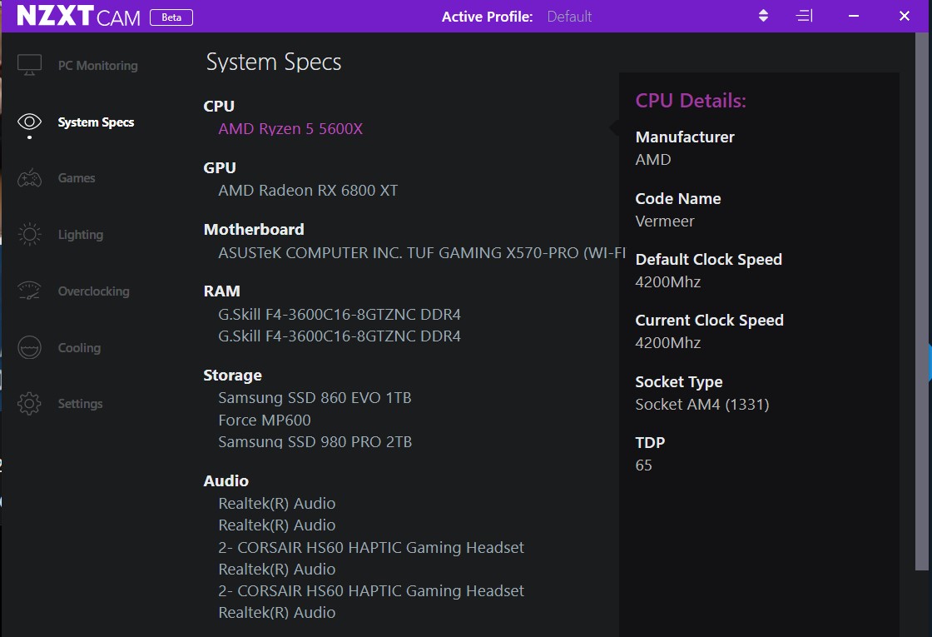
Task: Open the Lighting section
Action: (x=80, y=234)
